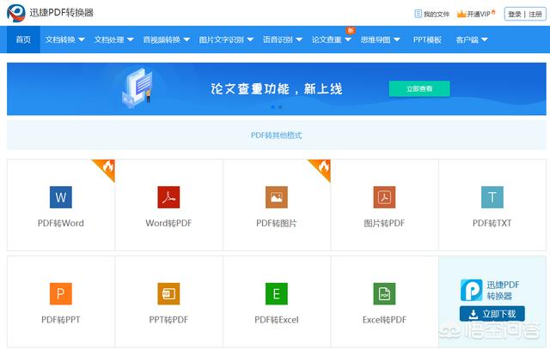Open the 思维导图 menu
The height and width of the screenshot is (349, 550).
click(376, 39)
